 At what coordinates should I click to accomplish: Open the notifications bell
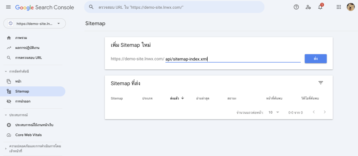pos(320,7)
